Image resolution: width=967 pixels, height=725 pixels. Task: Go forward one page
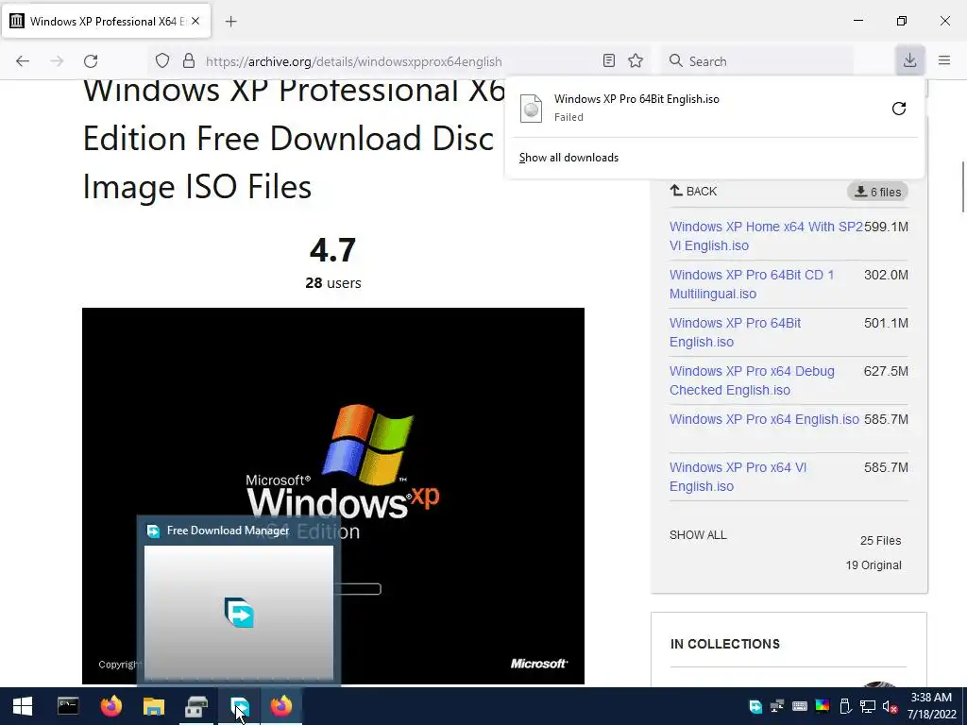(x=57, y=60)
